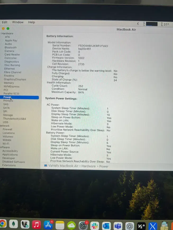The height and width of the screenshot is (230, 173).
Task: Click Vahid's MacBook Air in path bar
Action: tap(63, 166)
